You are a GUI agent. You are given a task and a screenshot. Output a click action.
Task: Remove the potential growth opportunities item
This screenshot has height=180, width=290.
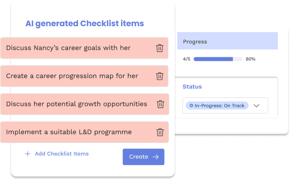tap(161, 104)
